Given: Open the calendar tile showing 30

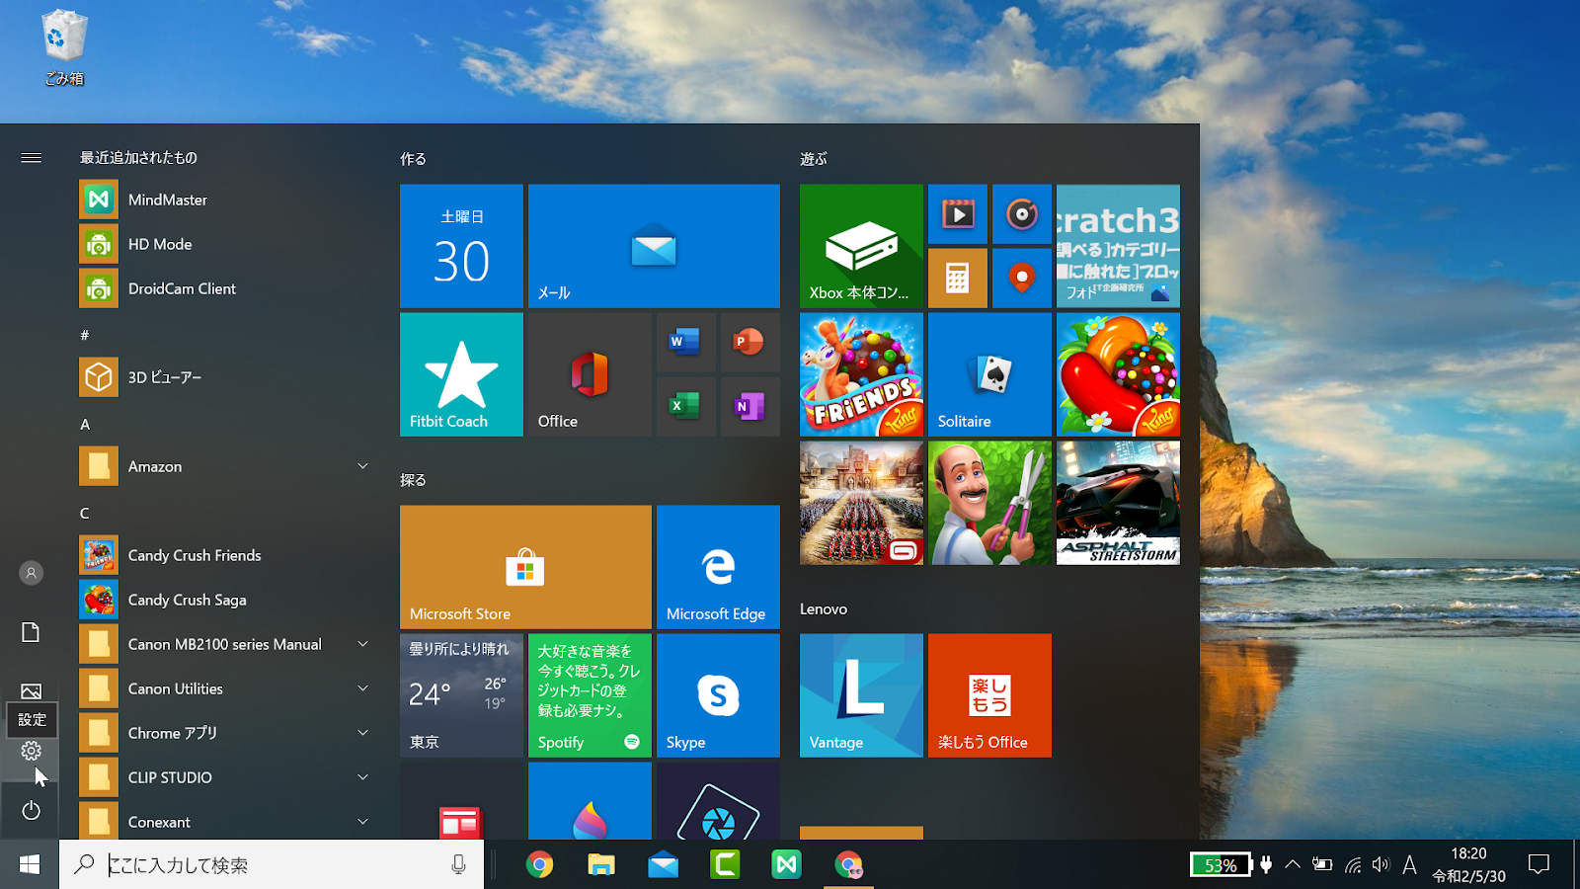Looking at the screenshot, I should point(461,246).
